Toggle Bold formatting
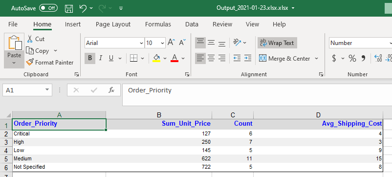392x177 pixels. coord(90,58)
